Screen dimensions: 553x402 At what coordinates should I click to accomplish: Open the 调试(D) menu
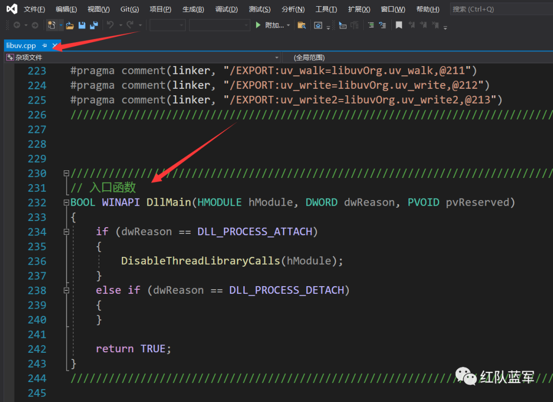click(x=226, y=9)
